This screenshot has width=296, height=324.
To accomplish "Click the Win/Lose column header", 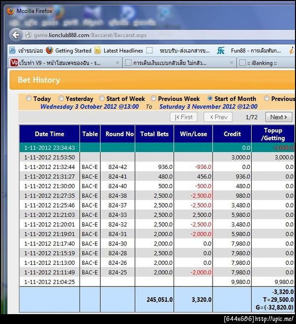I will pos(193,134).
